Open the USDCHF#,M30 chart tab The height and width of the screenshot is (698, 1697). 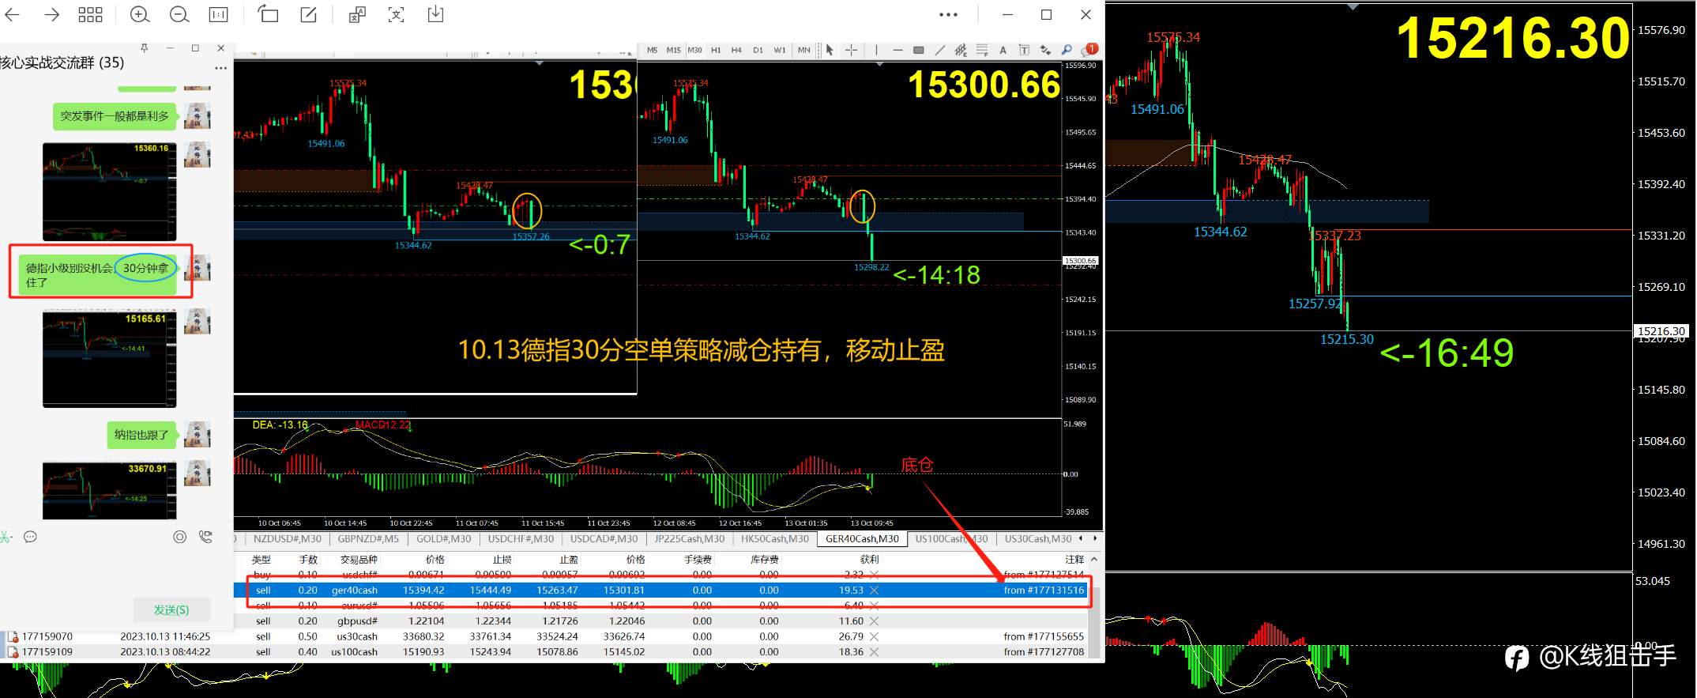pos(521,539)
